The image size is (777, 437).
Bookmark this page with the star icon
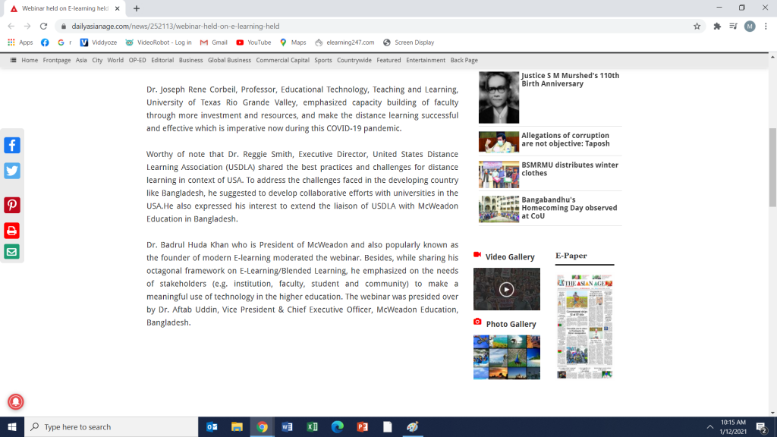tap(697, 27)
